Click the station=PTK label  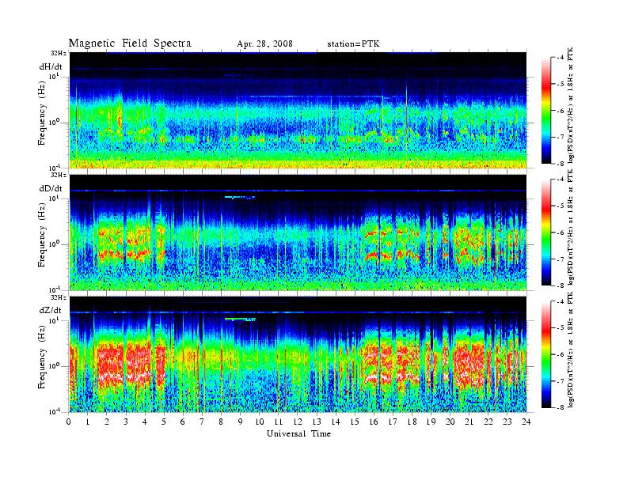(x=353, y=44)
